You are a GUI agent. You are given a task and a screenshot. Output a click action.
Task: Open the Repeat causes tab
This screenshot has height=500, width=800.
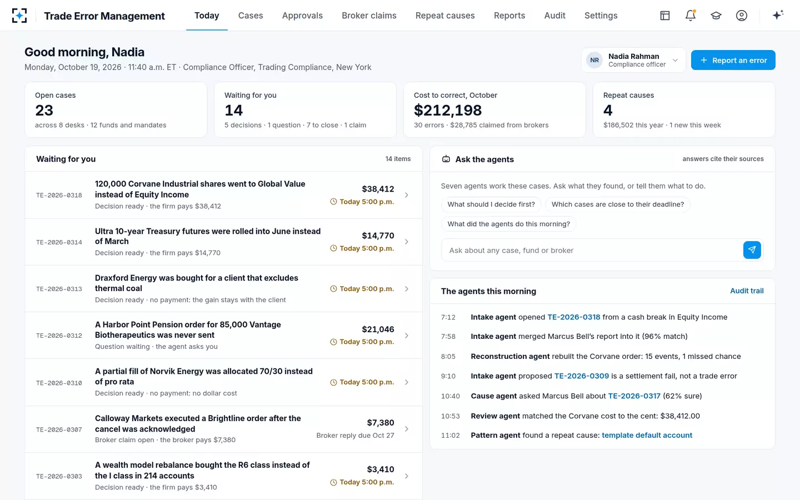point(445,16)
